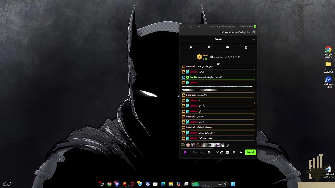The height and width of the screenshot is (188, 335).
Task: Open the Windows Start button on the taskbar
Action: [x=233, y=184]
